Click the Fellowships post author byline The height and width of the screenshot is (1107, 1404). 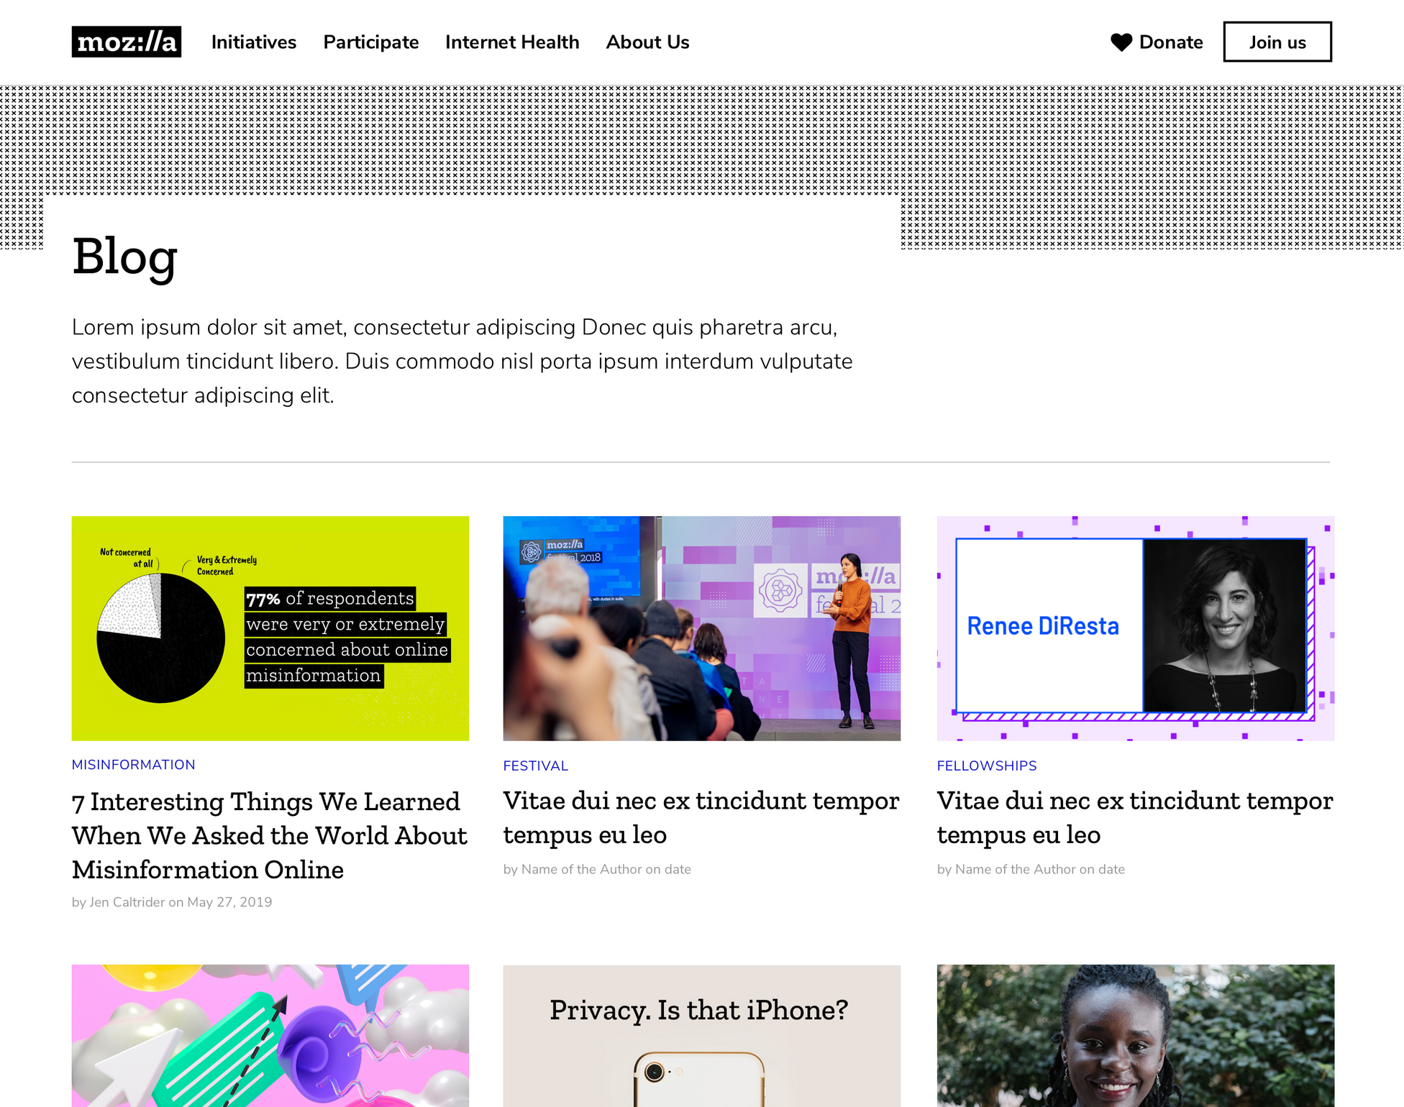click(1031, 869)
